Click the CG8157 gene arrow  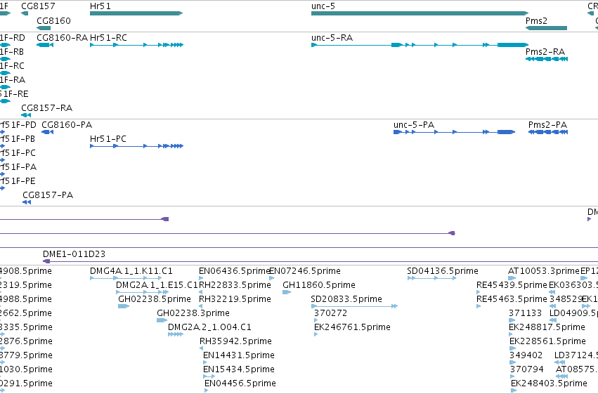(25, 13)
